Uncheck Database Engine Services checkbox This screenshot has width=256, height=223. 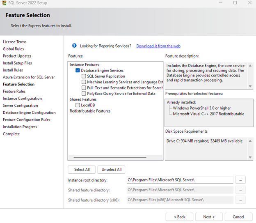78,71
